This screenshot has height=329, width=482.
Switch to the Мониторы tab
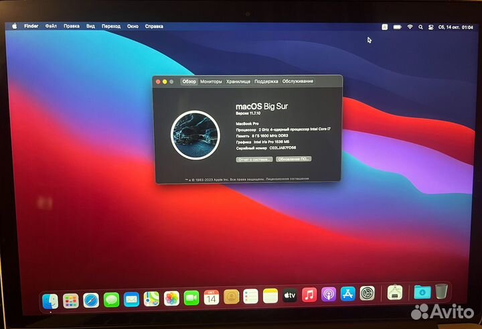[x=211, y=82]
